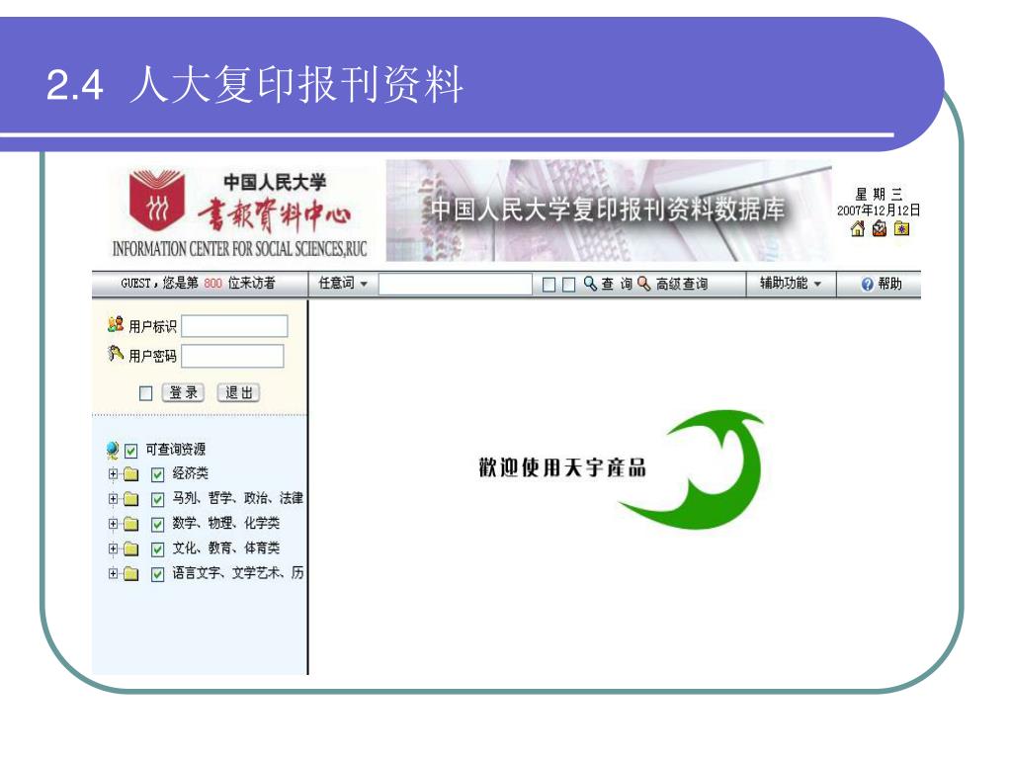Click the folder icon for 马列、哲学、政治、法律
Viewport: 1012px width, 759px height.
(131, 499)
